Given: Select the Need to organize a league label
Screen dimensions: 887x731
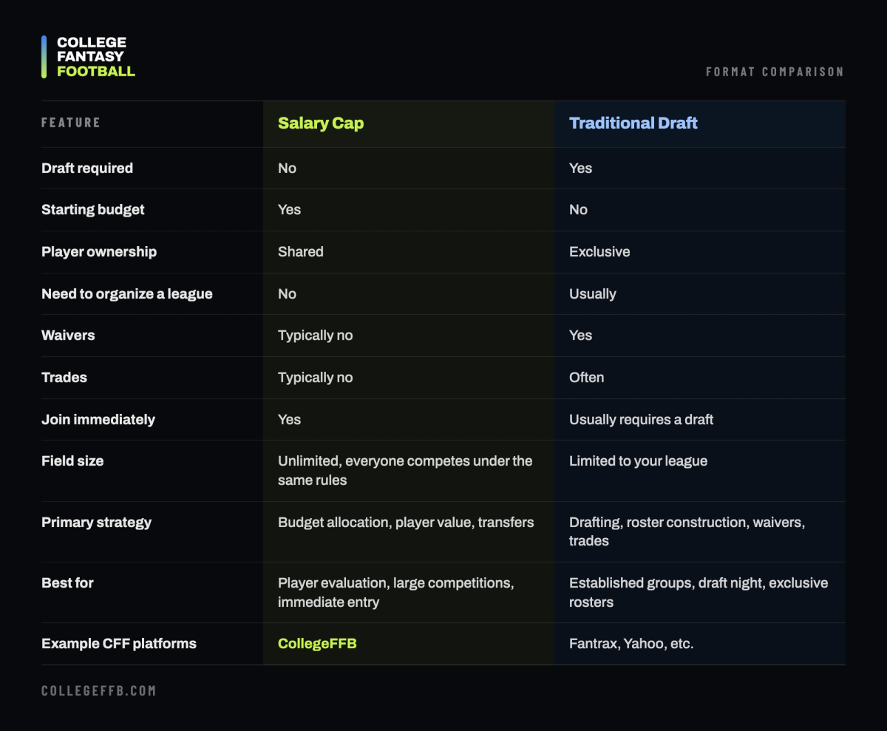Looking at the screenshot, I should click(127, 294).
